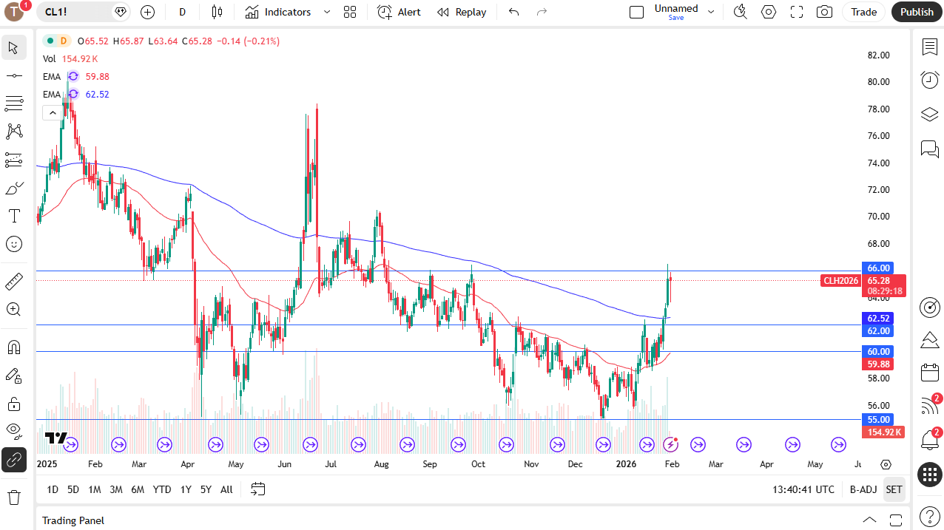The height and width of the screenshot is (530, 944).
Task: Take a chart snapshot with camera
Action: click(x=824, y=12)
